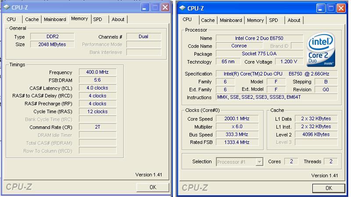Open Cache tab in left window

click(32, 19)
